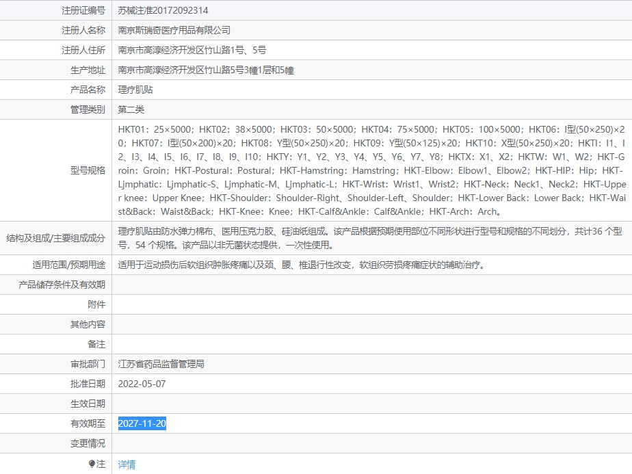Click the 产品名称 label
Image resolution: width=632 pixels, height=474 pixels.
pyautogui.click(x=88, y=90)
